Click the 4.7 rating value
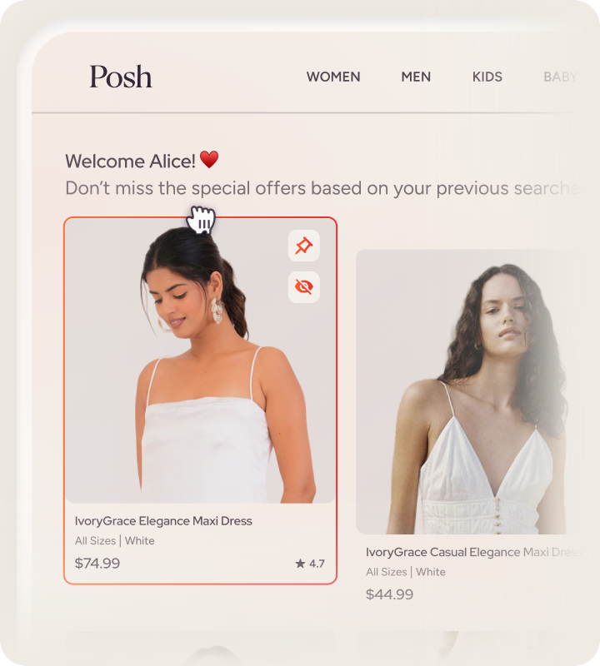This screenshot has width=600, height=666. coord(317,564)
